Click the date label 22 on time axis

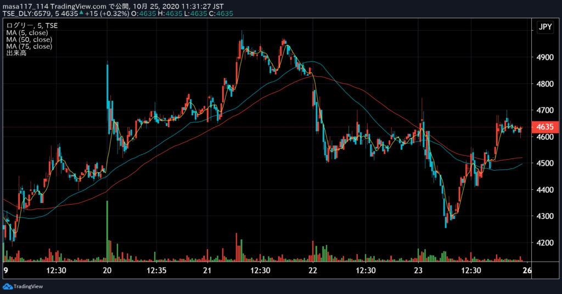(x=313, y=270)
